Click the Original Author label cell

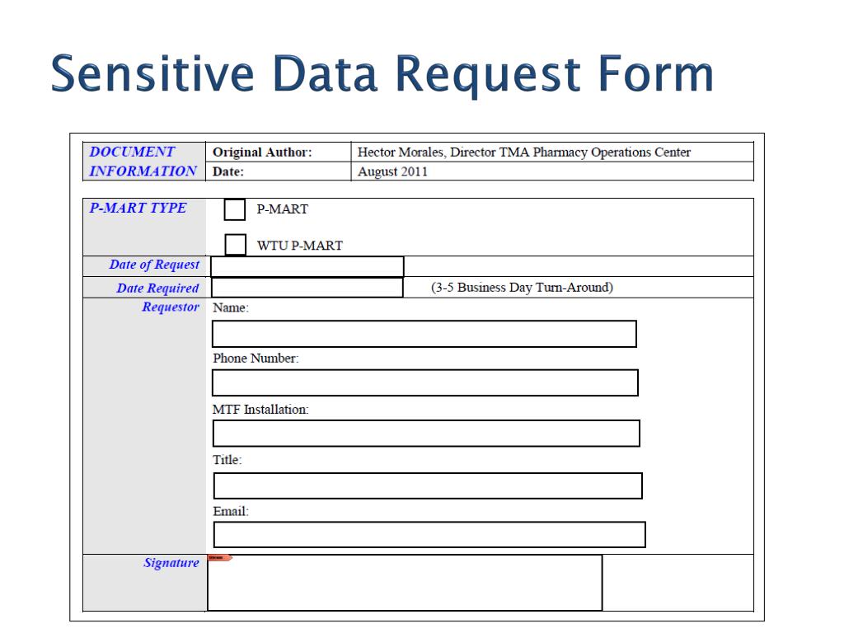click(279, 152)
